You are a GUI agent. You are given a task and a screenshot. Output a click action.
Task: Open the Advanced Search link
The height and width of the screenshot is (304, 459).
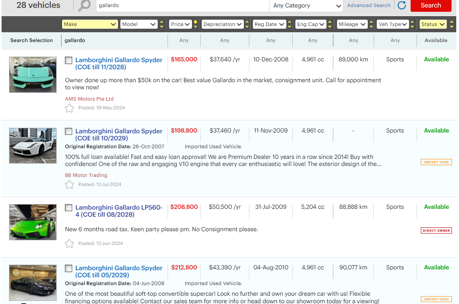369,6
